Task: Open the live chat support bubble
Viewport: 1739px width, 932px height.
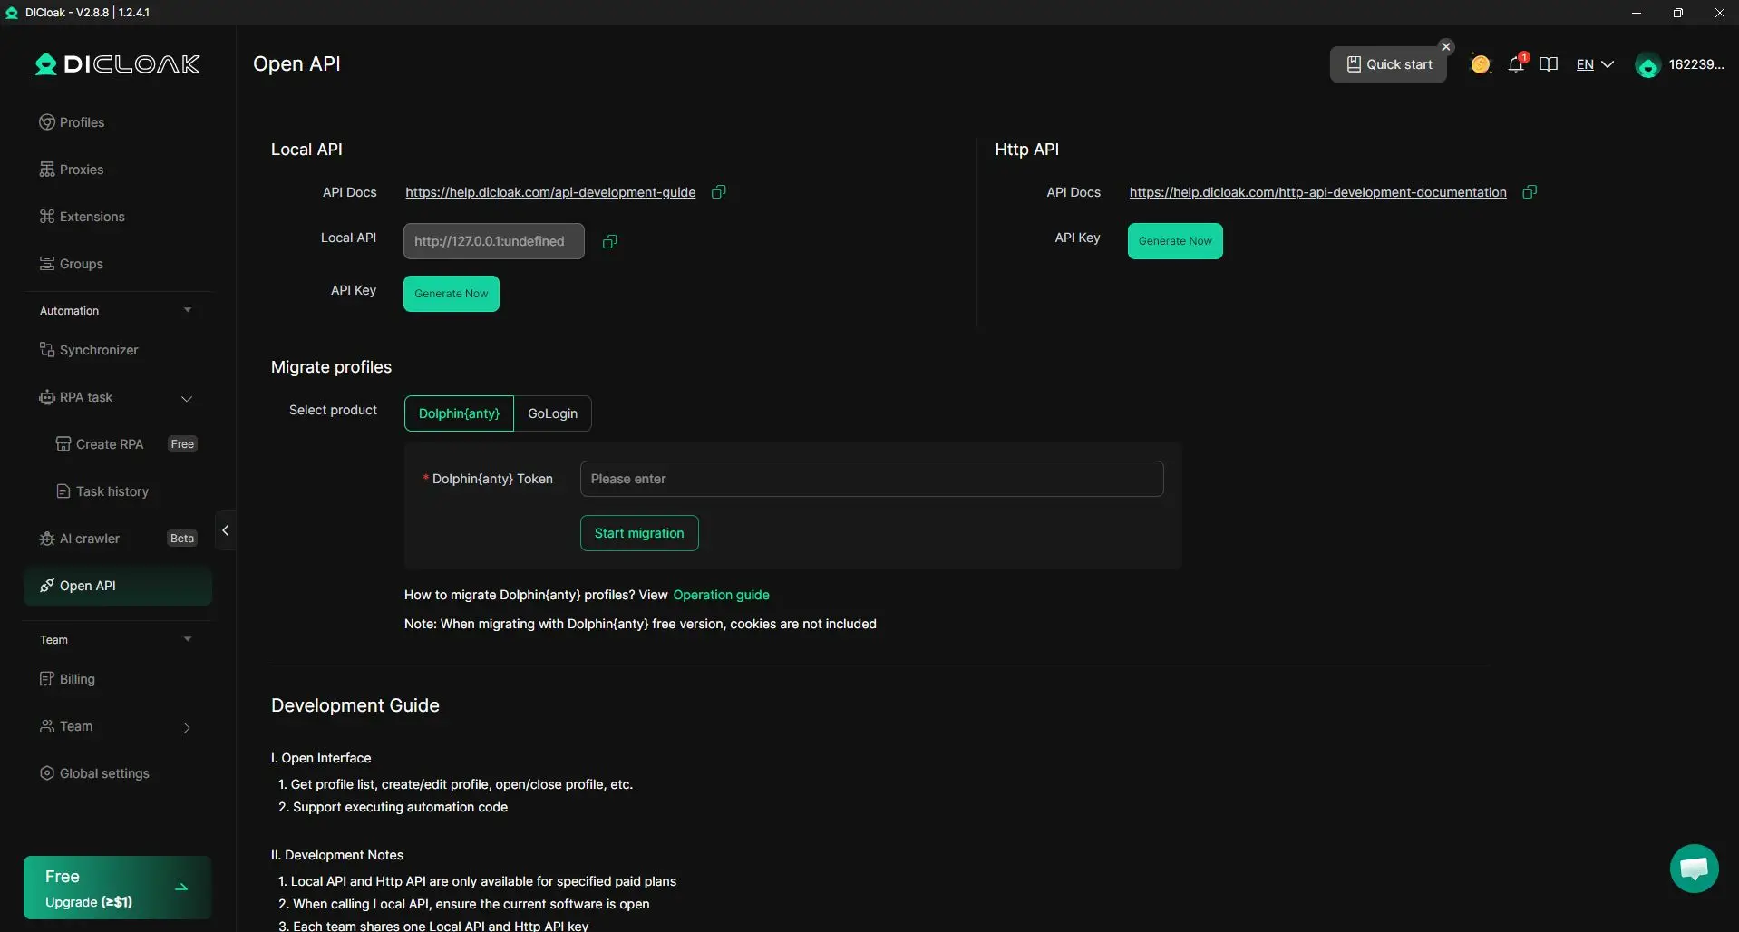Action: click(1694, 869)
